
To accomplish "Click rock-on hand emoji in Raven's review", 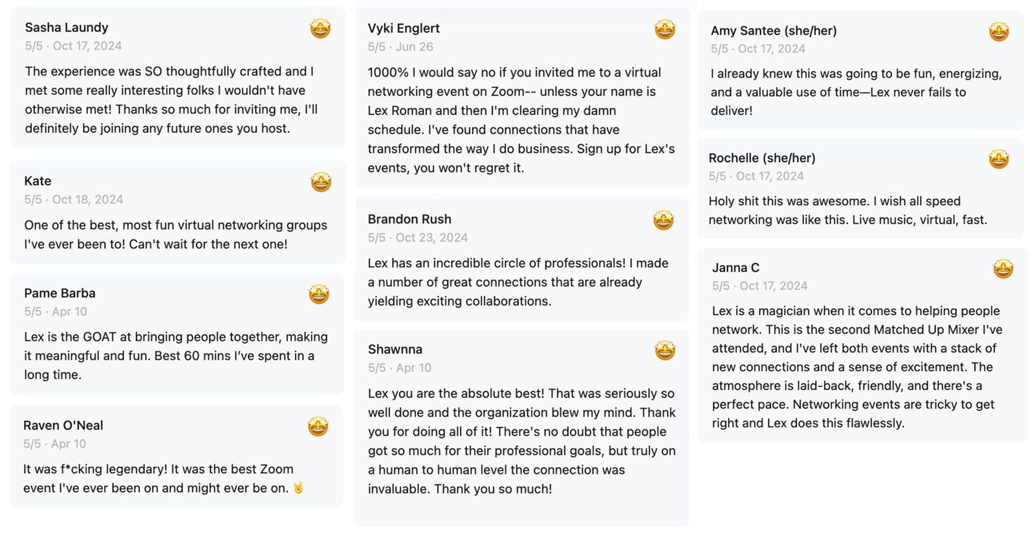I will (x=298, y=488).
